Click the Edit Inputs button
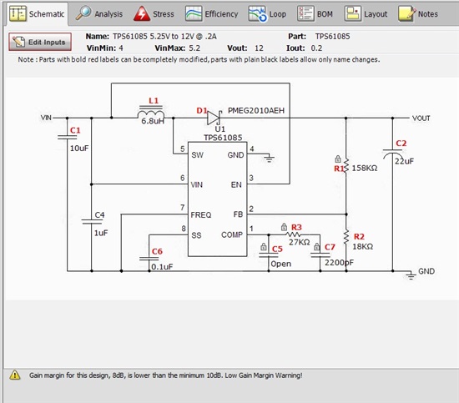Viewport: 459px width, 403px height. pos(40,42)
